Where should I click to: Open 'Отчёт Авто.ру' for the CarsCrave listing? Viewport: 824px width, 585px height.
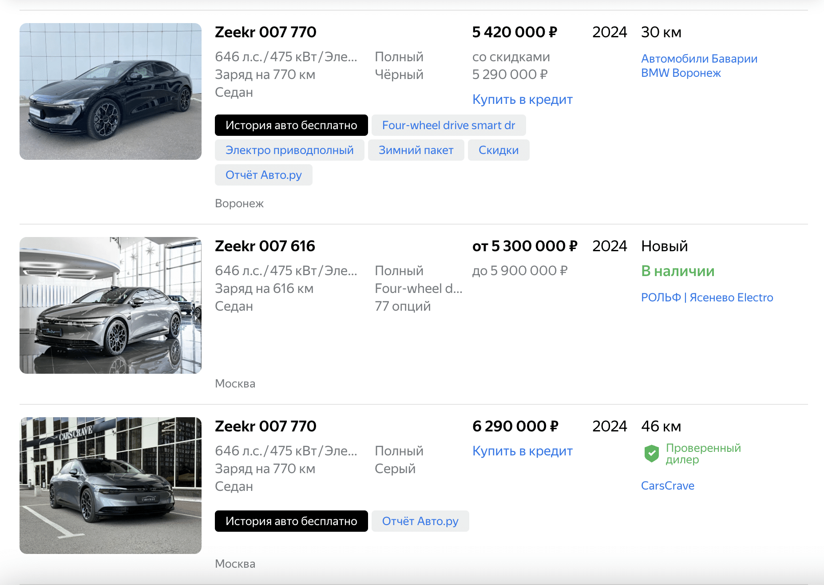[420, 521]
